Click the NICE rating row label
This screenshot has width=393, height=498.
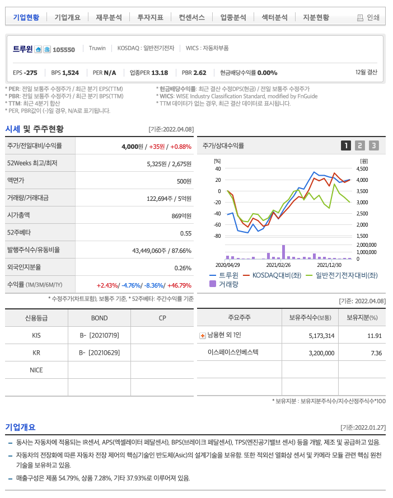(x=36, y=370)
